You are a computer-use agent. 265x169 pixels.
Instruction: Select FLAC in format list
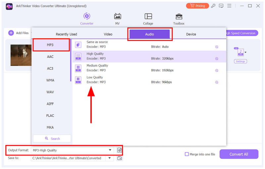point(50,116)
